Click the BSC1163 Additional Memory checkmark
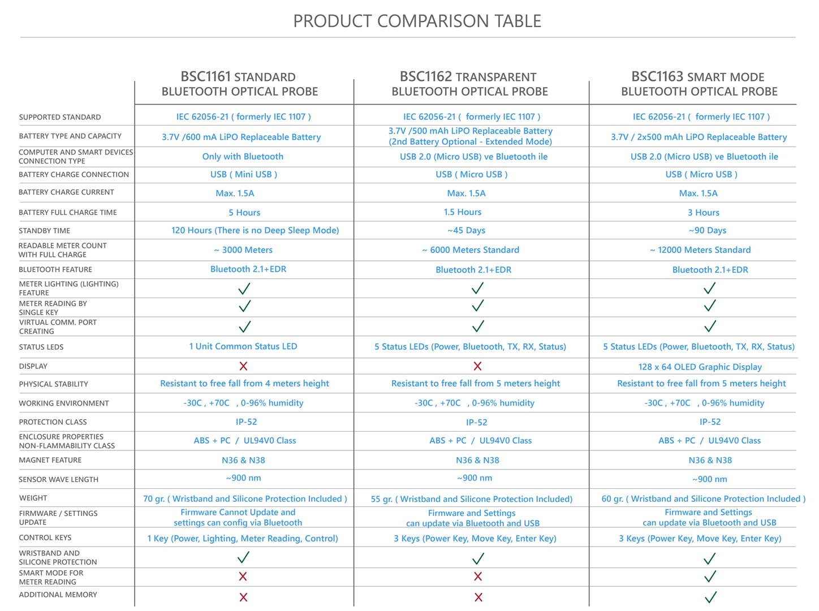Image resolution: width=819 pixels, height=611 pixels. tap(710, 597)
